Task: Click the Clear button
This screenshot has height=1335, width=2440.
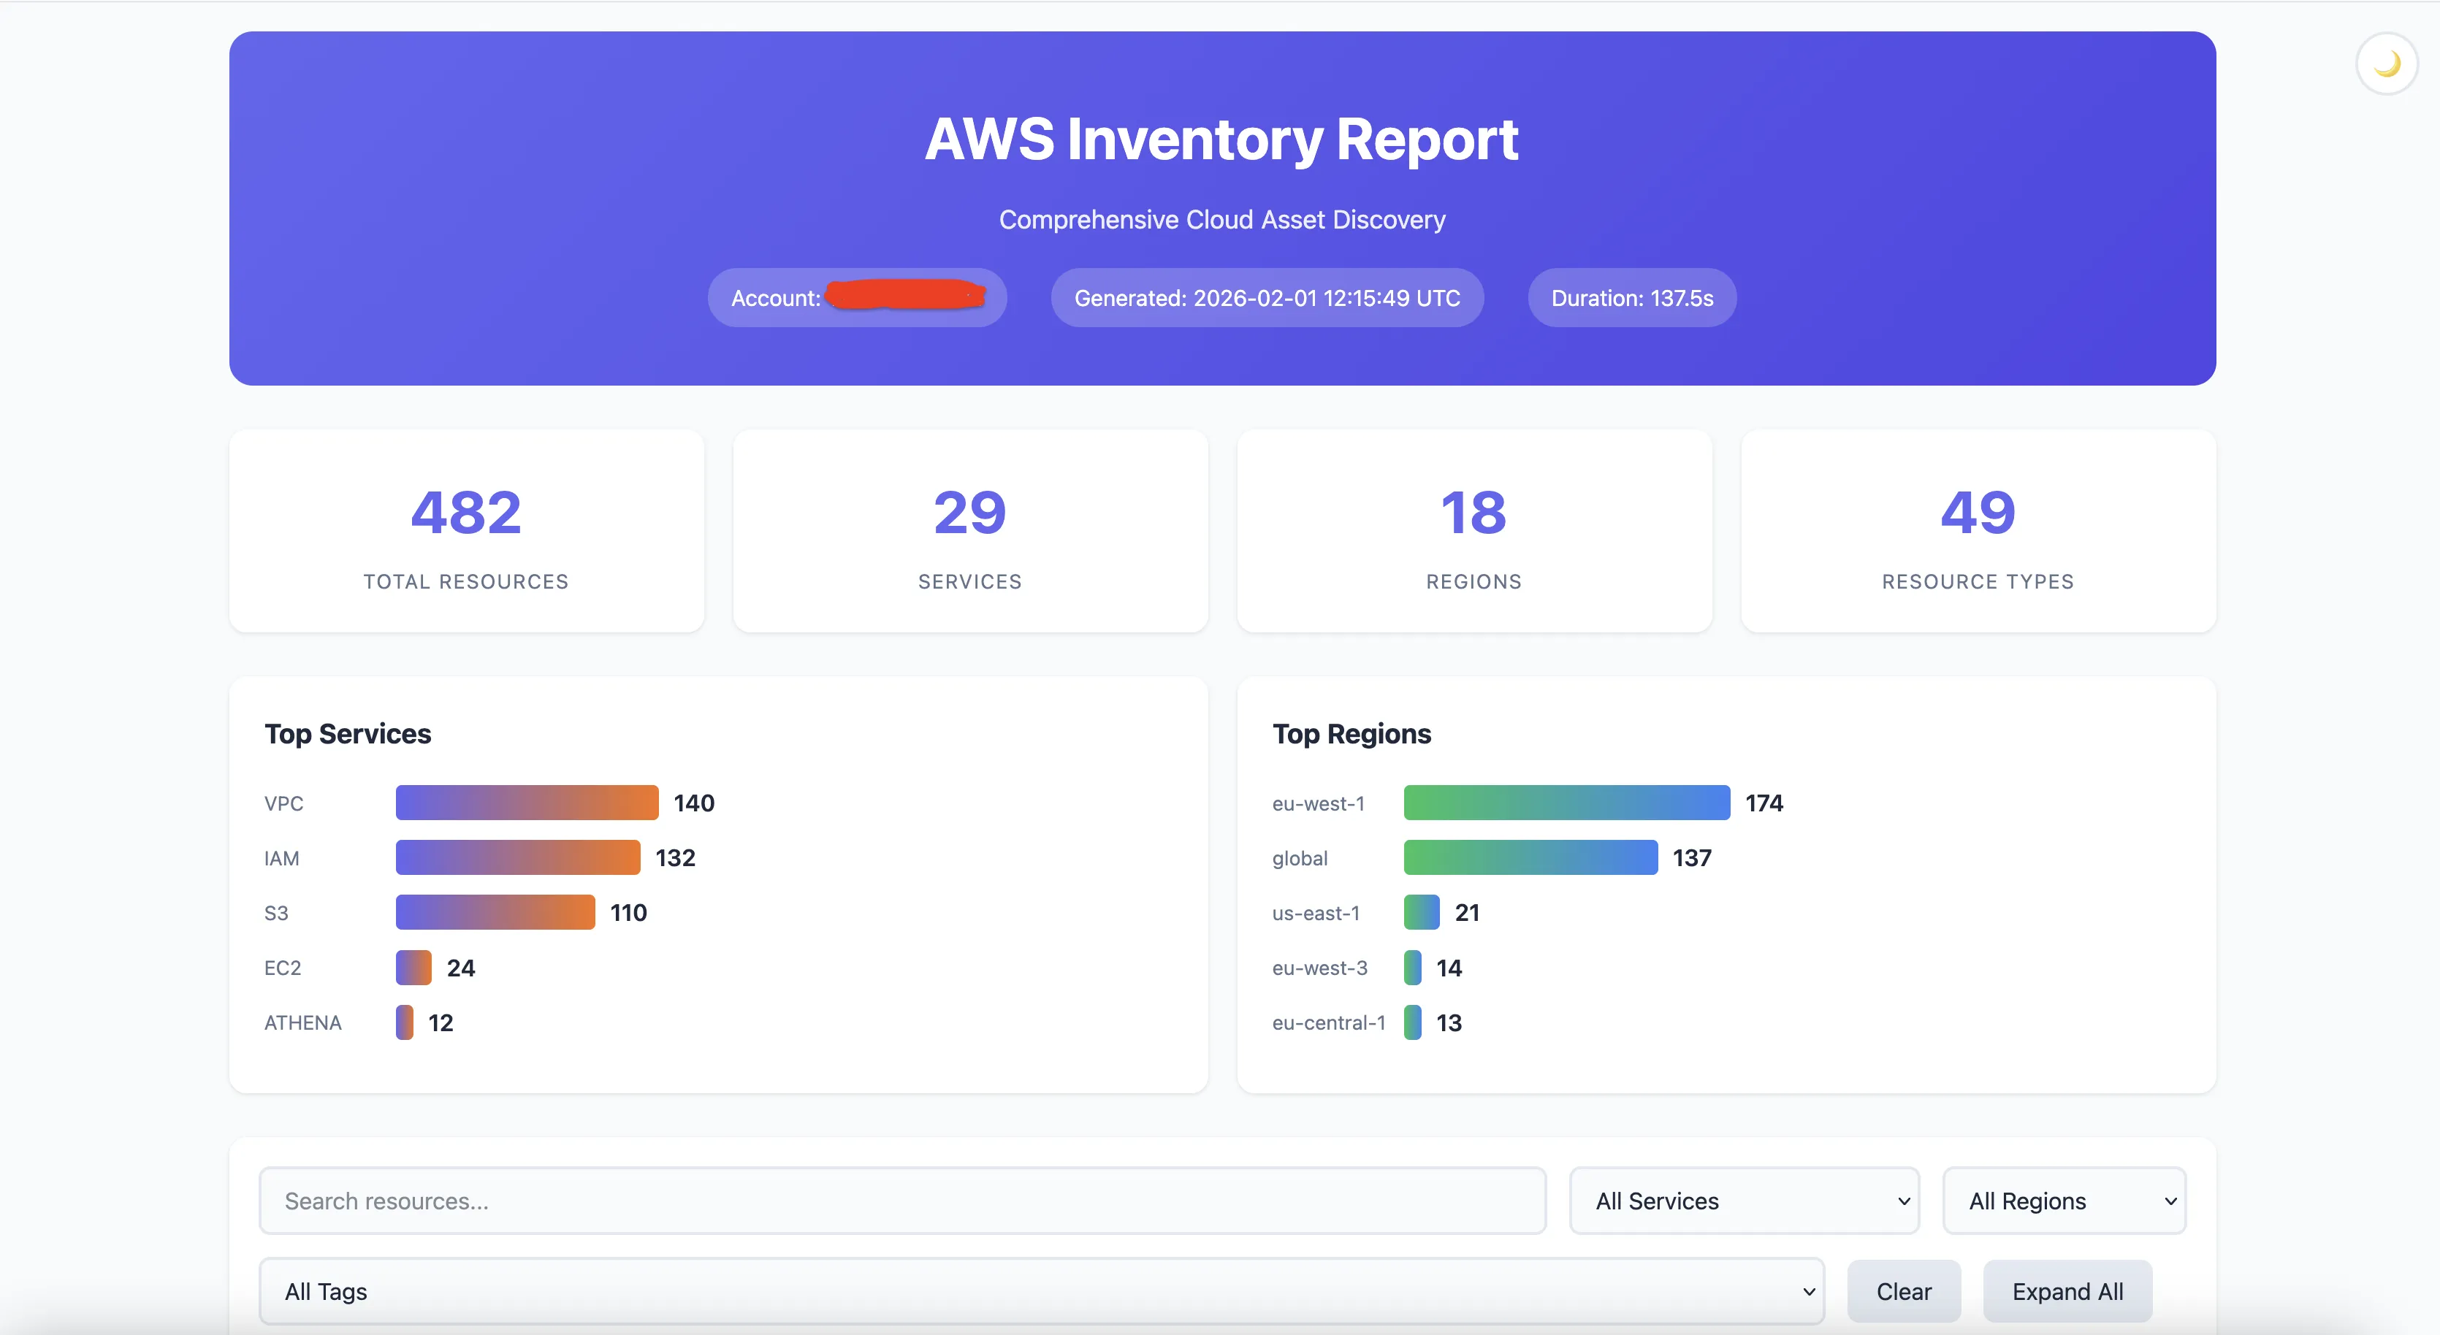Action: pyautogui.click(x=1904, y=1290)
